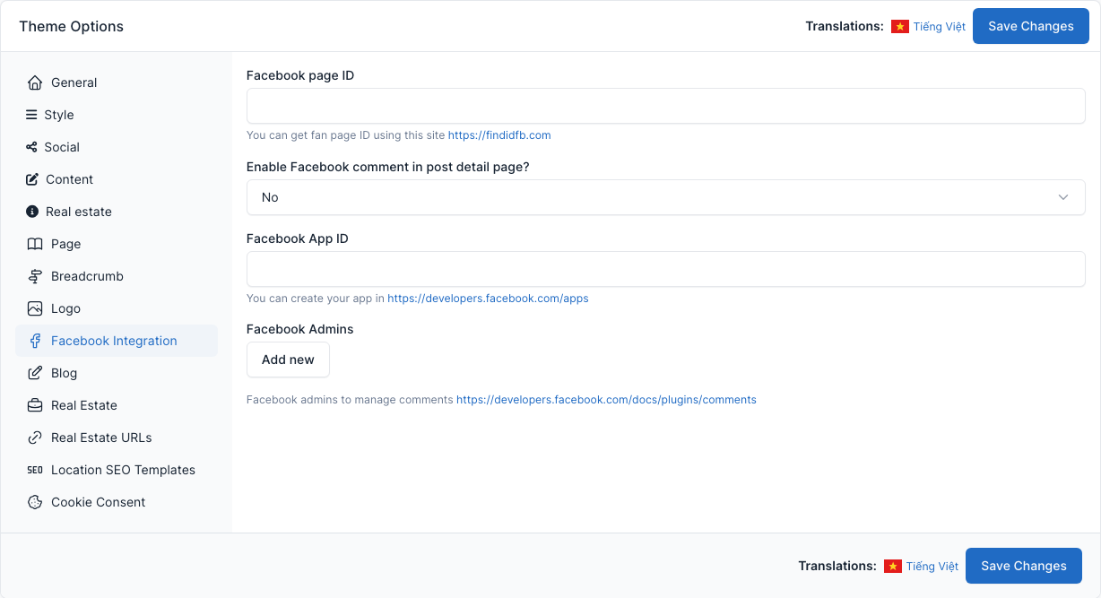Select Real estate with info icon

(117, 212)
